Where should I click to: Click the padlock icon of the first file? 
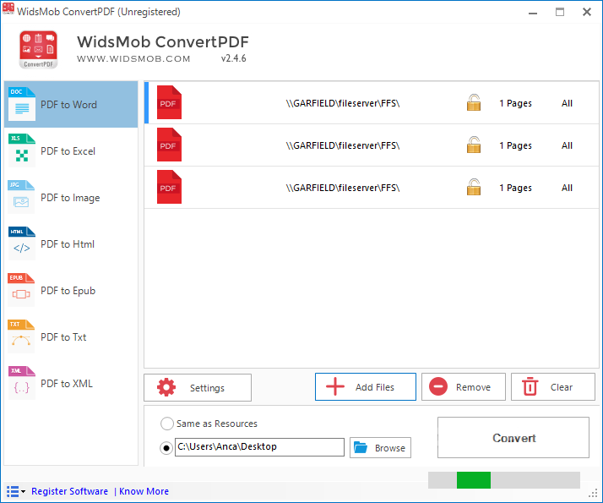[474, 102]
